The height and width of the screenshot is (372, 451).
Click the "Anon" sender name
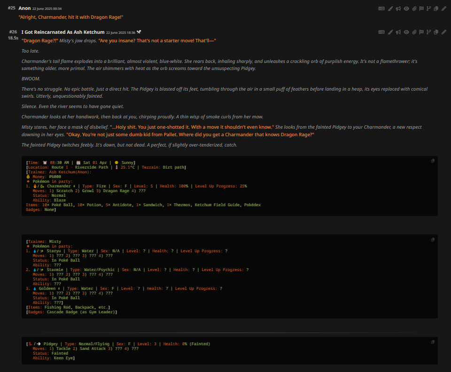pos(24,8)
